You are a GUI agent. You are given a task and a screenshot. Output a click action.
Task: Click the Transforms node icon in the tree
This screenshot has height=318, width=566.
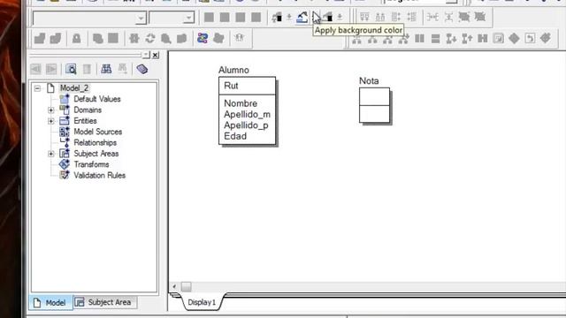65,164
